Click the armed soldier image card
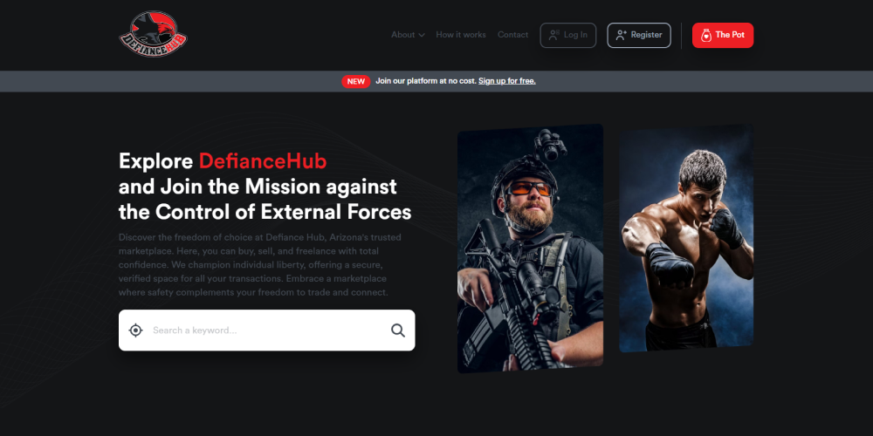 click(530, 249)
